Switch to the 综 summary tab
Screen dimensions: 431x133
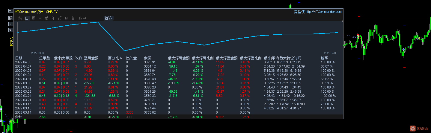click(20, 18)
